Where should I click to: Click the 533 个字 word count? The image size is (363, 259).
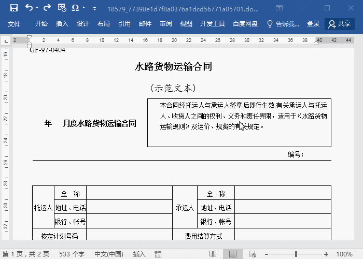[72, 254]
